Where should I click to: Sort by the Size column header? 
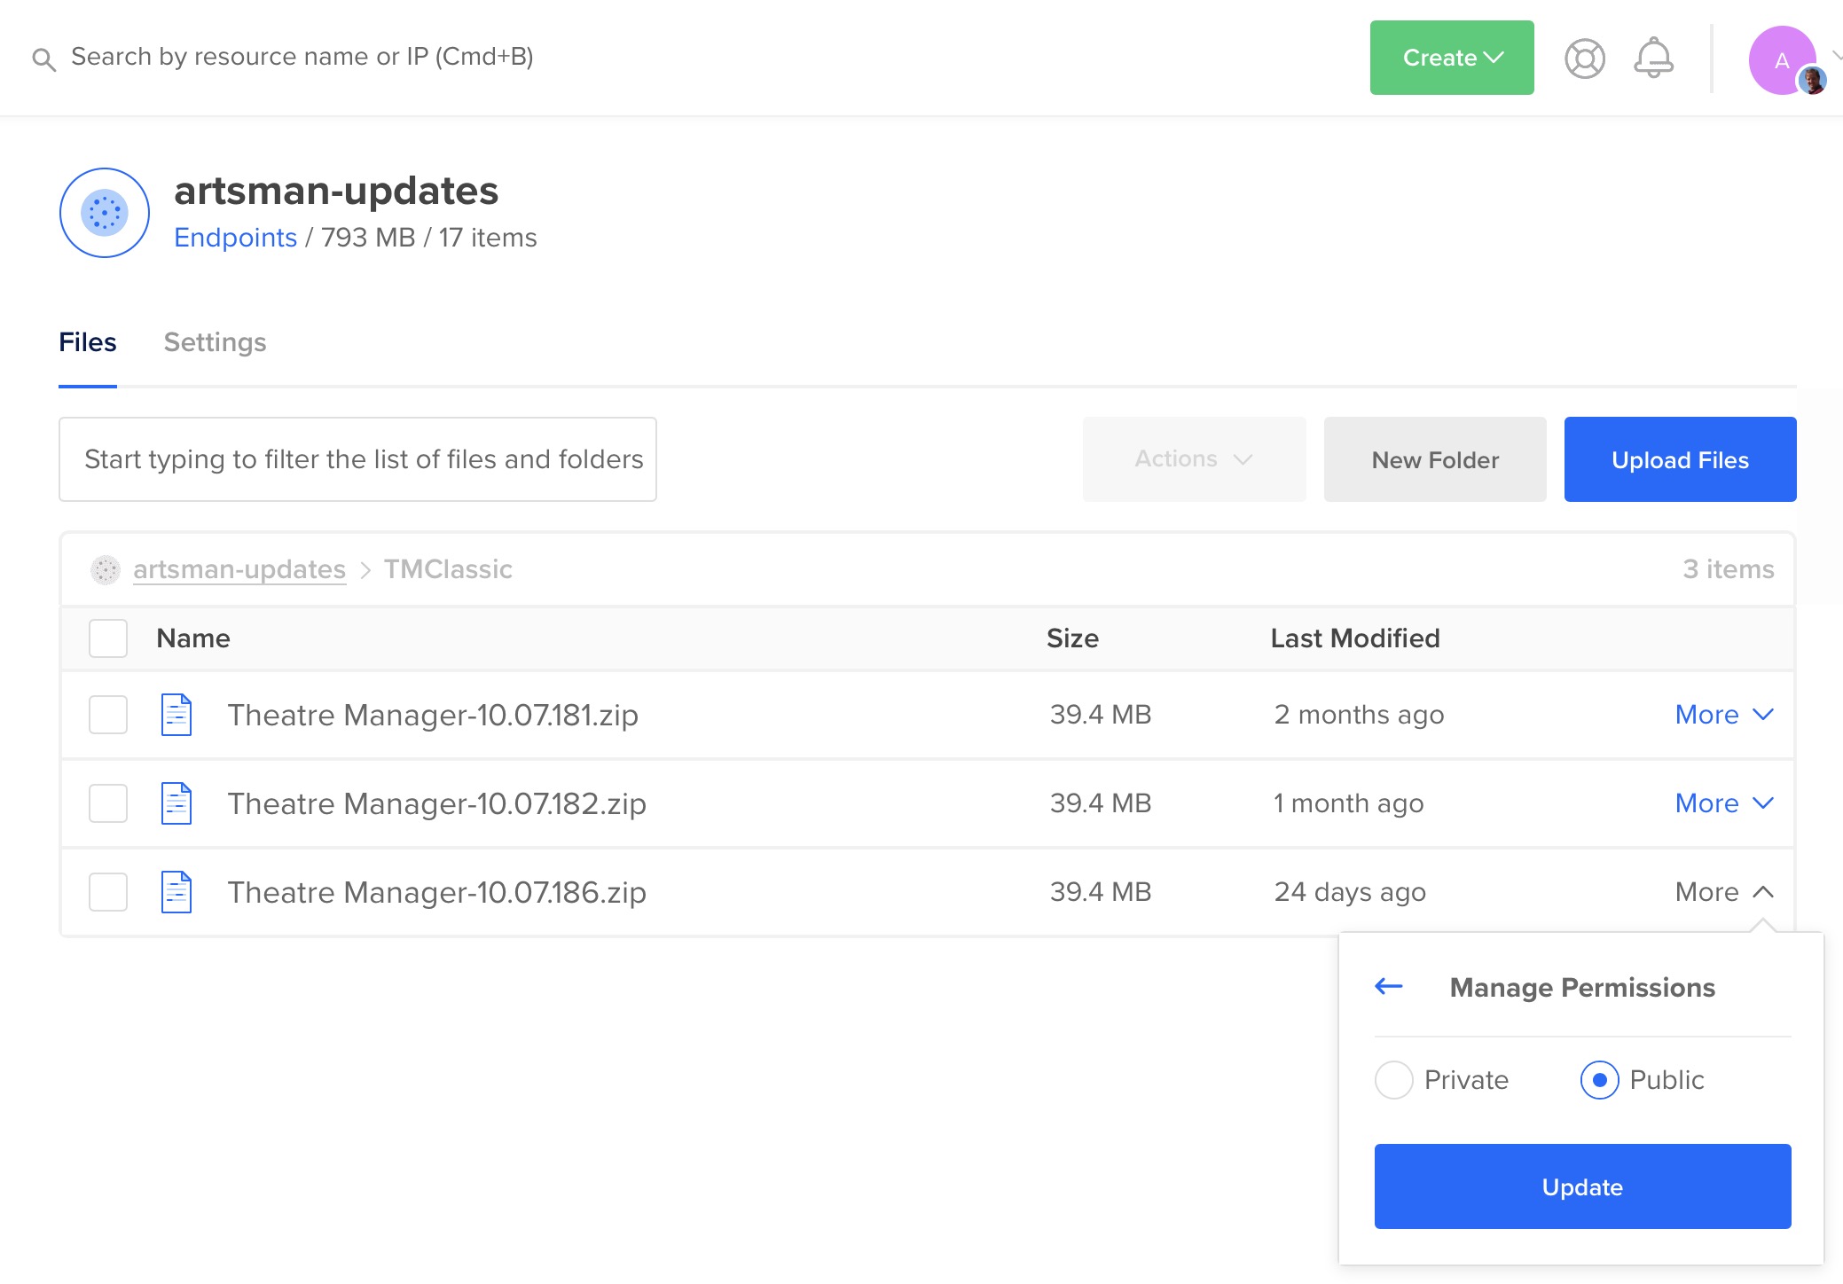click(x=1072, y=638)
